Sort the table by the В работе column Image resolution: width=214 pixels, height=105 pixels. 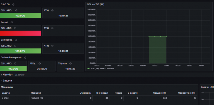tap(133, 93)
